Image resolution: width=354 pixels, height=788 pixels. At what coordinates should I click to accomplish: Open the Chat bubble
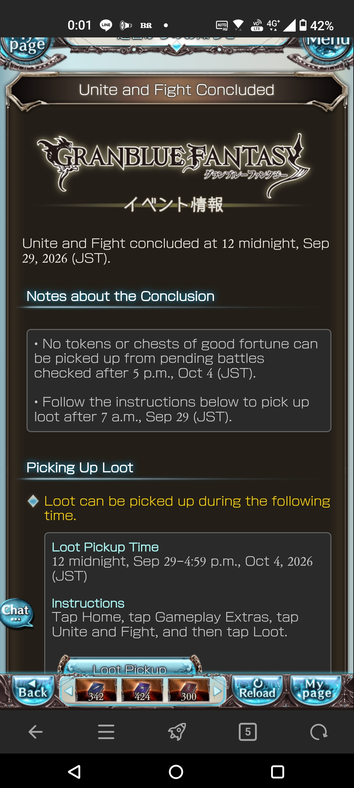coord(16,613)
